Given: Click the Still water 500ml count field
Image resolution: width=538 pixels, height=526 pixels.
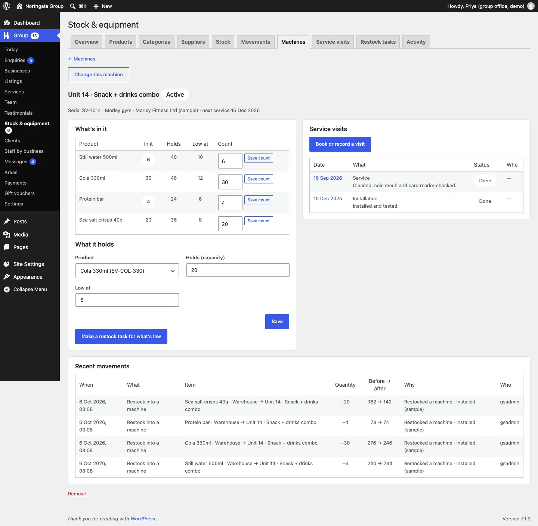Looking at the screenshot, I should point(230,161).
